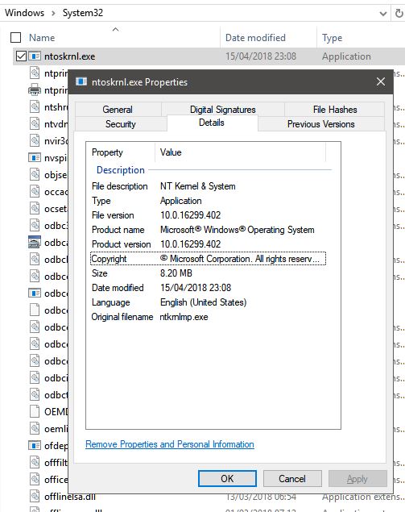Click the OK button
Screen dimensions: 405x512
(x=227, y=479)
